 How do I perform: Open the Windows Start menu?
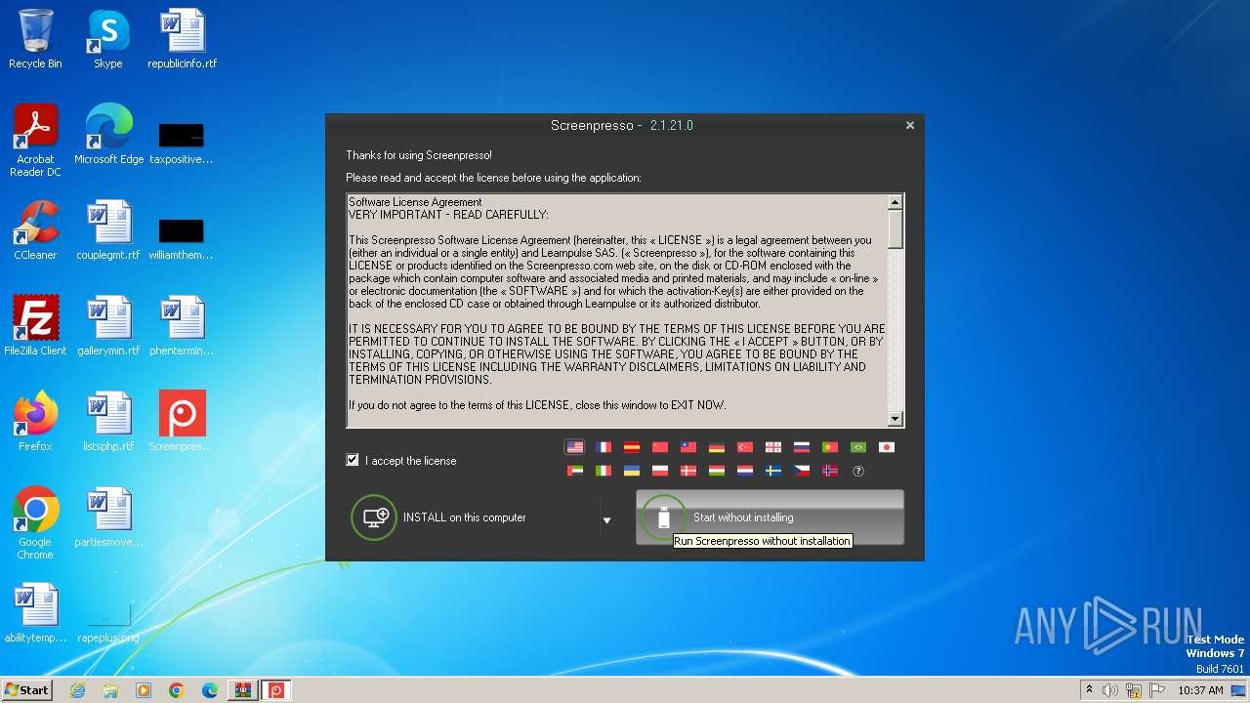tap(26, 689)
